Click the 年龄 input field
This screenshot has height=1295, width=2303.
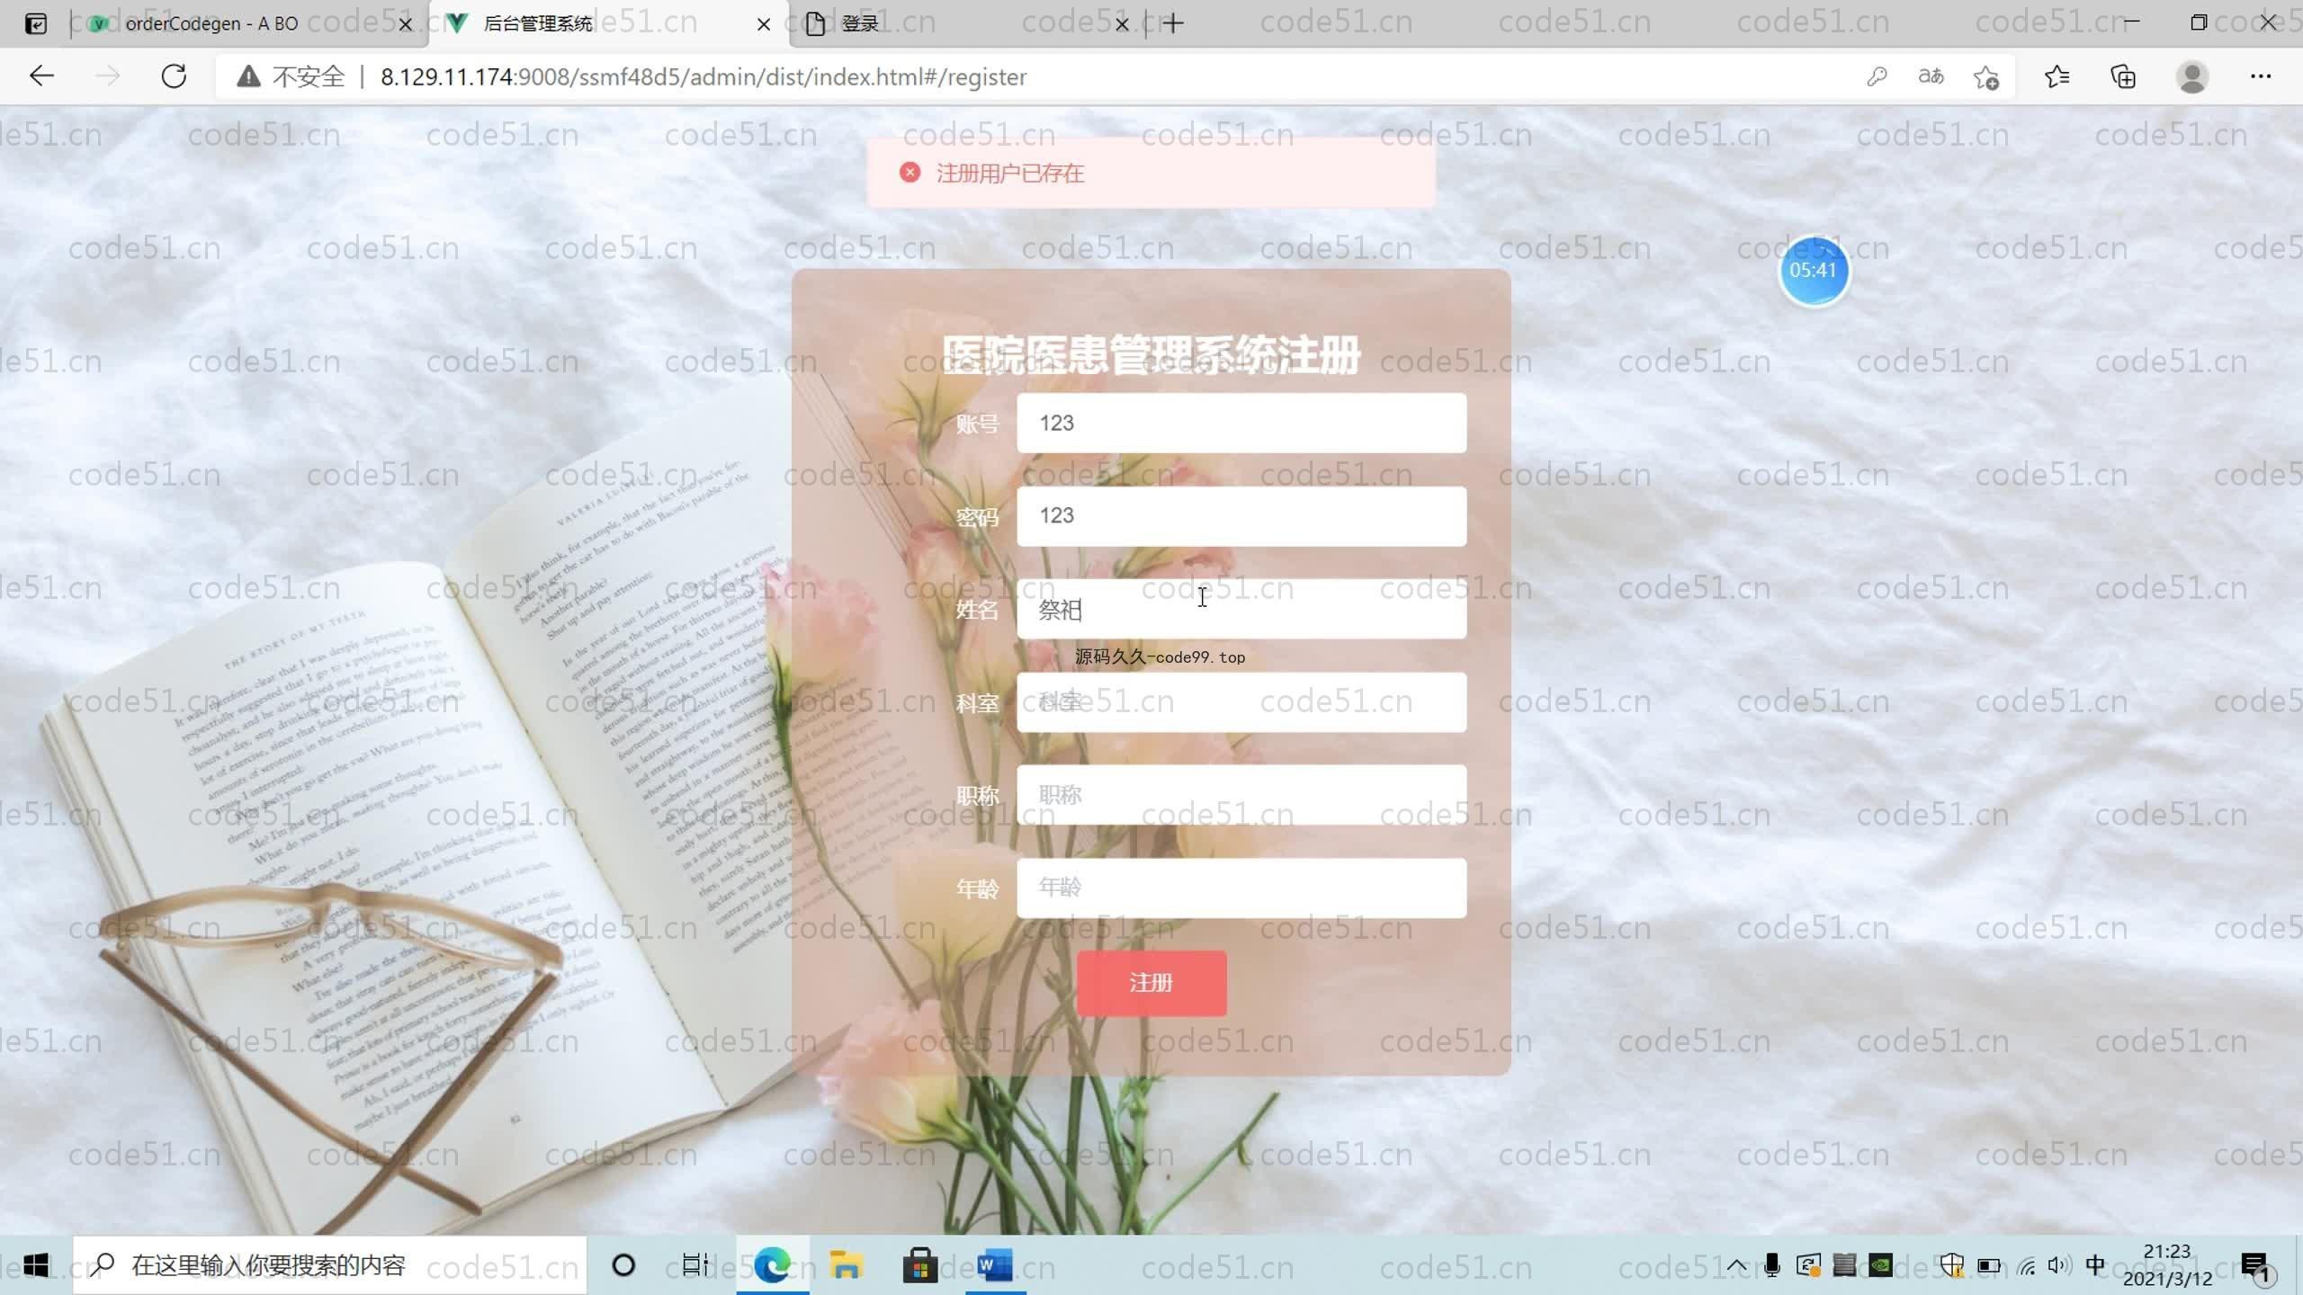click(1241, 889)
